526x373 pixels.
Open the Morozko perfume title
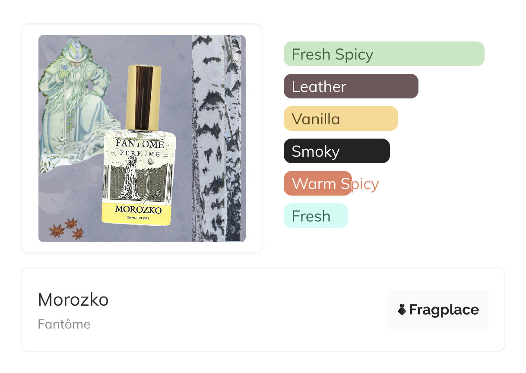pyautogui.click(x=73, y=300)
